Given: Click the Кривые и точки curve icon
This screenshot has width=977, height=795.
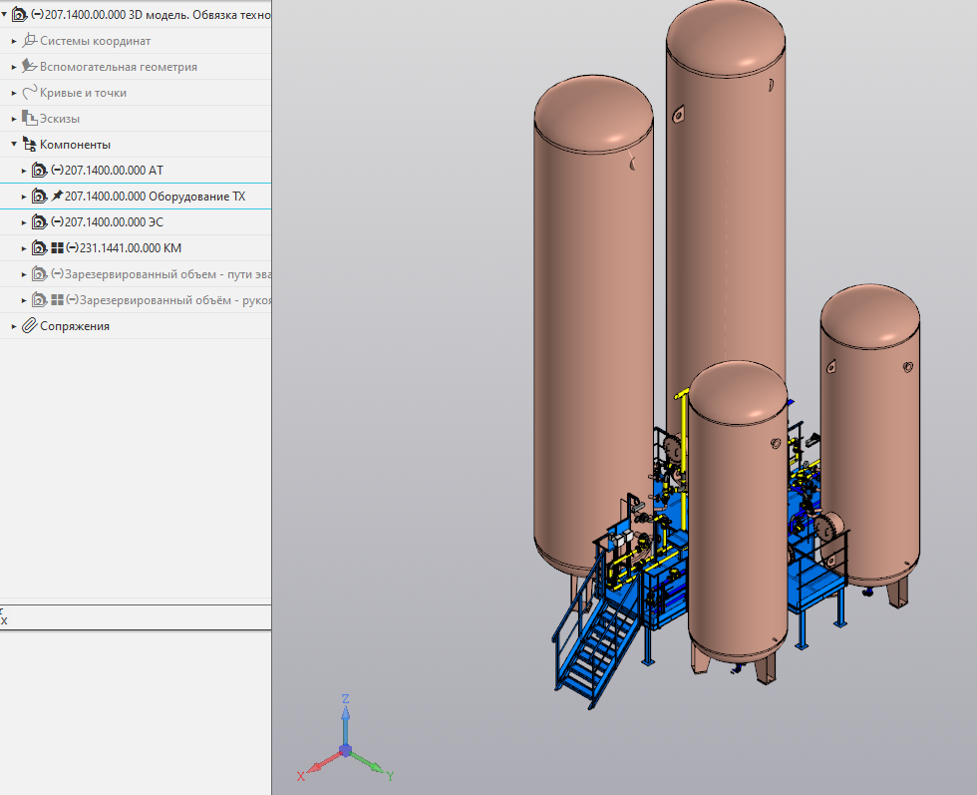Looking at the screenshot, I should pos(30,93).
